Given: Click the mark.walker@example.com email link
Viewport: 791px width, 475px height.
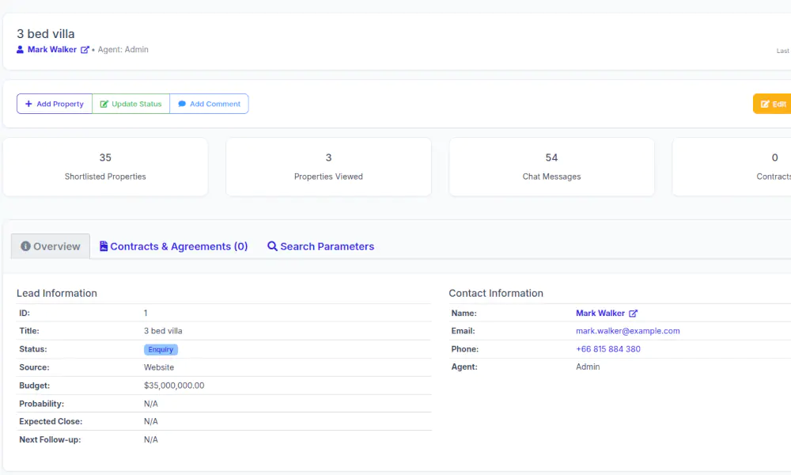Looking at the screenshot, I should pos(627,331).
